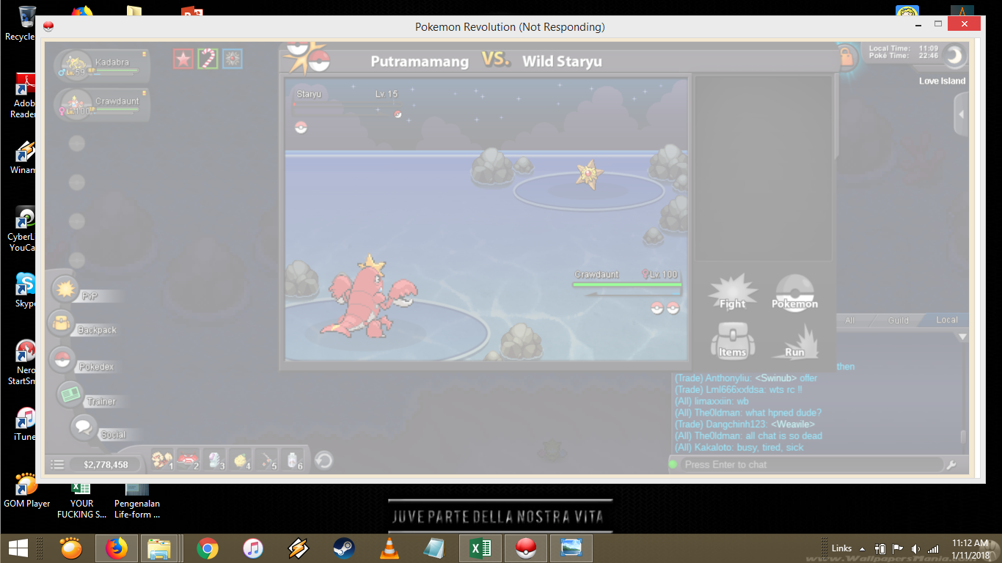Click the Fight battle action
Viewport: 1002px width, 563px height.
coord(732,293)
